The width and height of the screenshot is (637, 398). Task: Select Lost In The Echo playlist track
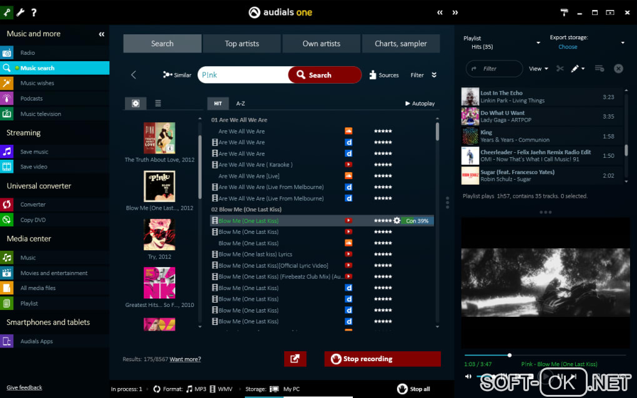click(x=542, y=97)
